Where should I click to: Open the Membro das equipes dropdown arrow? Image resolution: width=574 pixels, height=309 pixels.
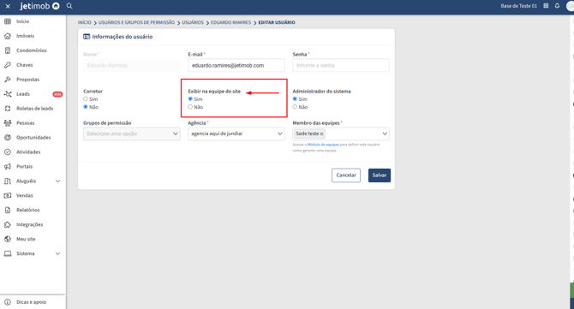coord(385,134)
